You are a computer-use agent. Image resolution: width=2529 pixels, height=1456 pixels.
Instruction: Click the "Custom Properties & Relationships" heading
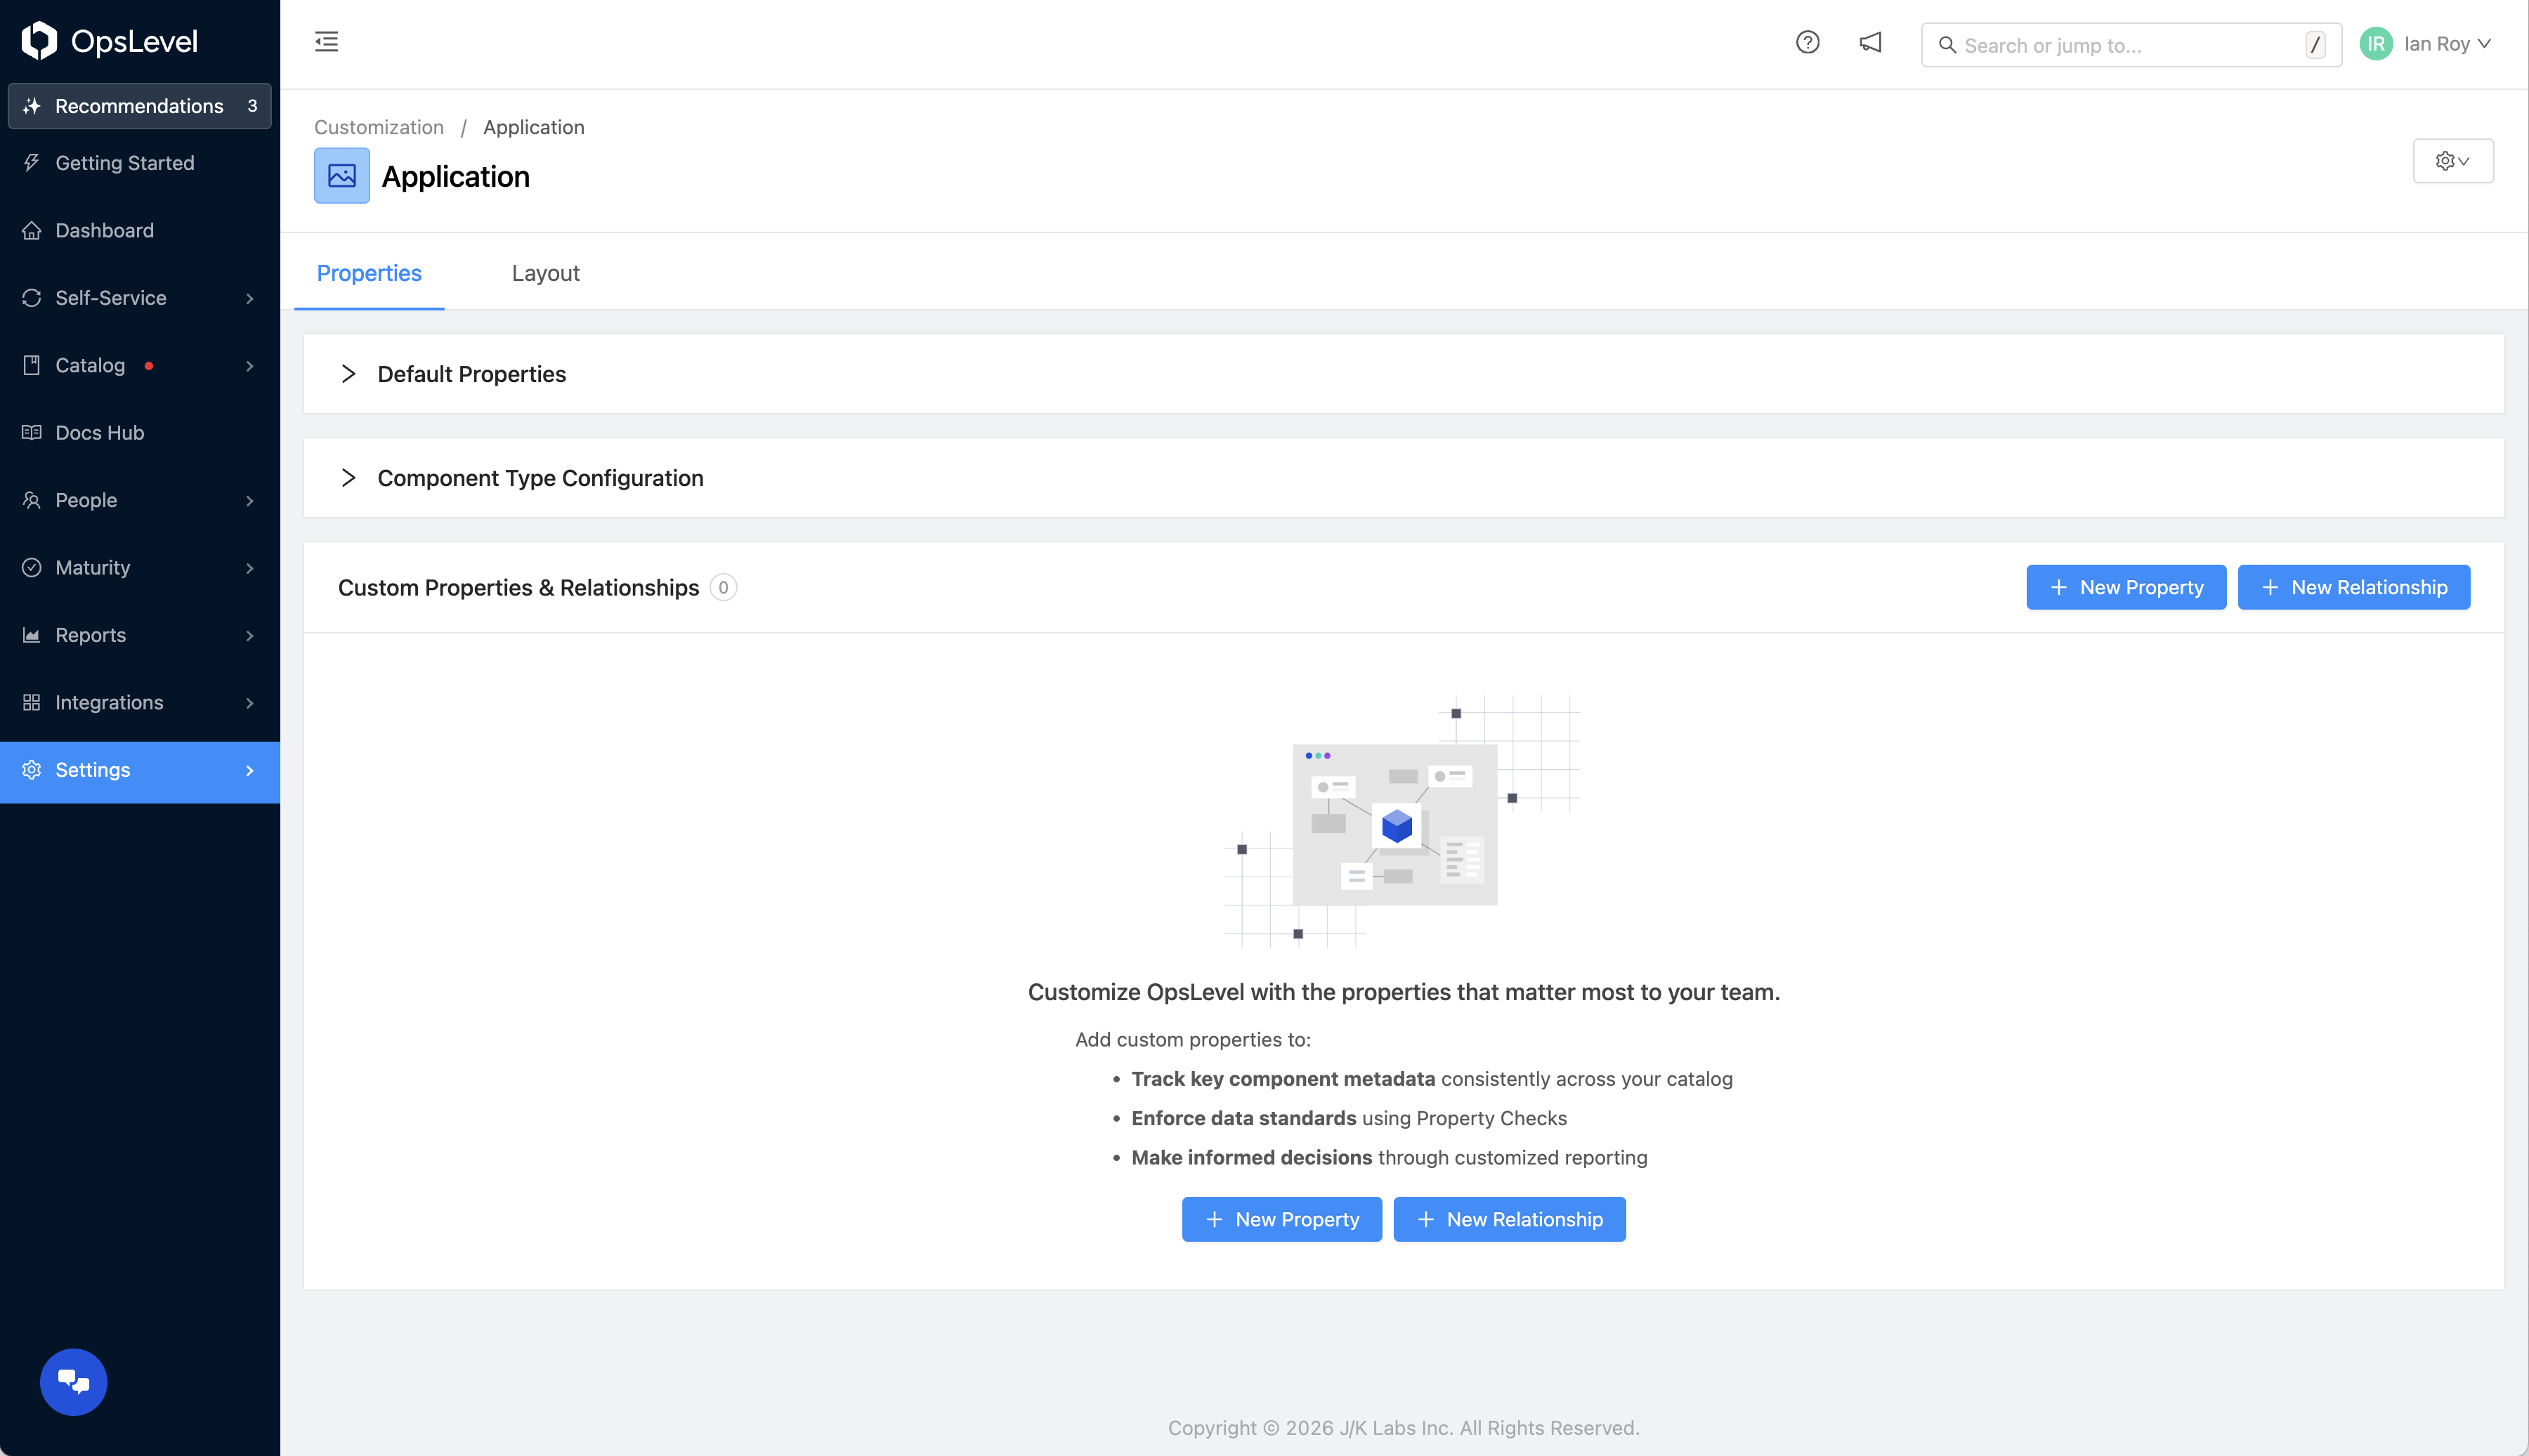[518, 588]
